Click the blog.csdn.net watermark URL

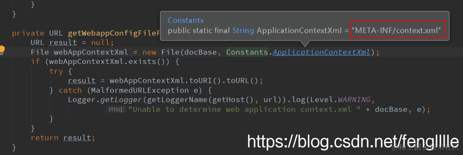[x=353, y=141]
